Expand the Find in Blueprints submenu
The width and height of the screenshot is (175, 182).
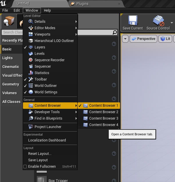point(50,118)
